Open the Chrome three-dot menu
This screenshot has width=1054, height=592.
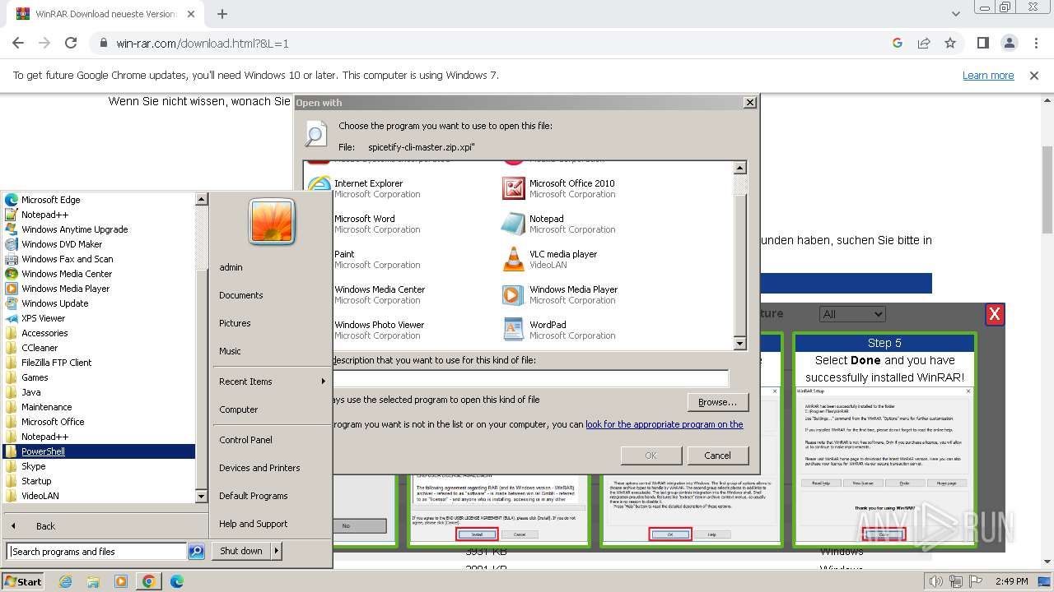pyautogui.click(x=1035, y=43)
